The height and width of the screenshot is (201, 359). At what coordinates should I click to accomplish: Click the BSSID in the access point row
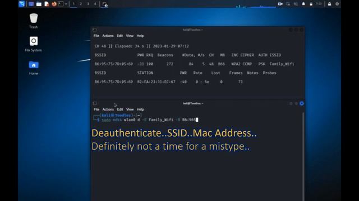click(113, 64)
